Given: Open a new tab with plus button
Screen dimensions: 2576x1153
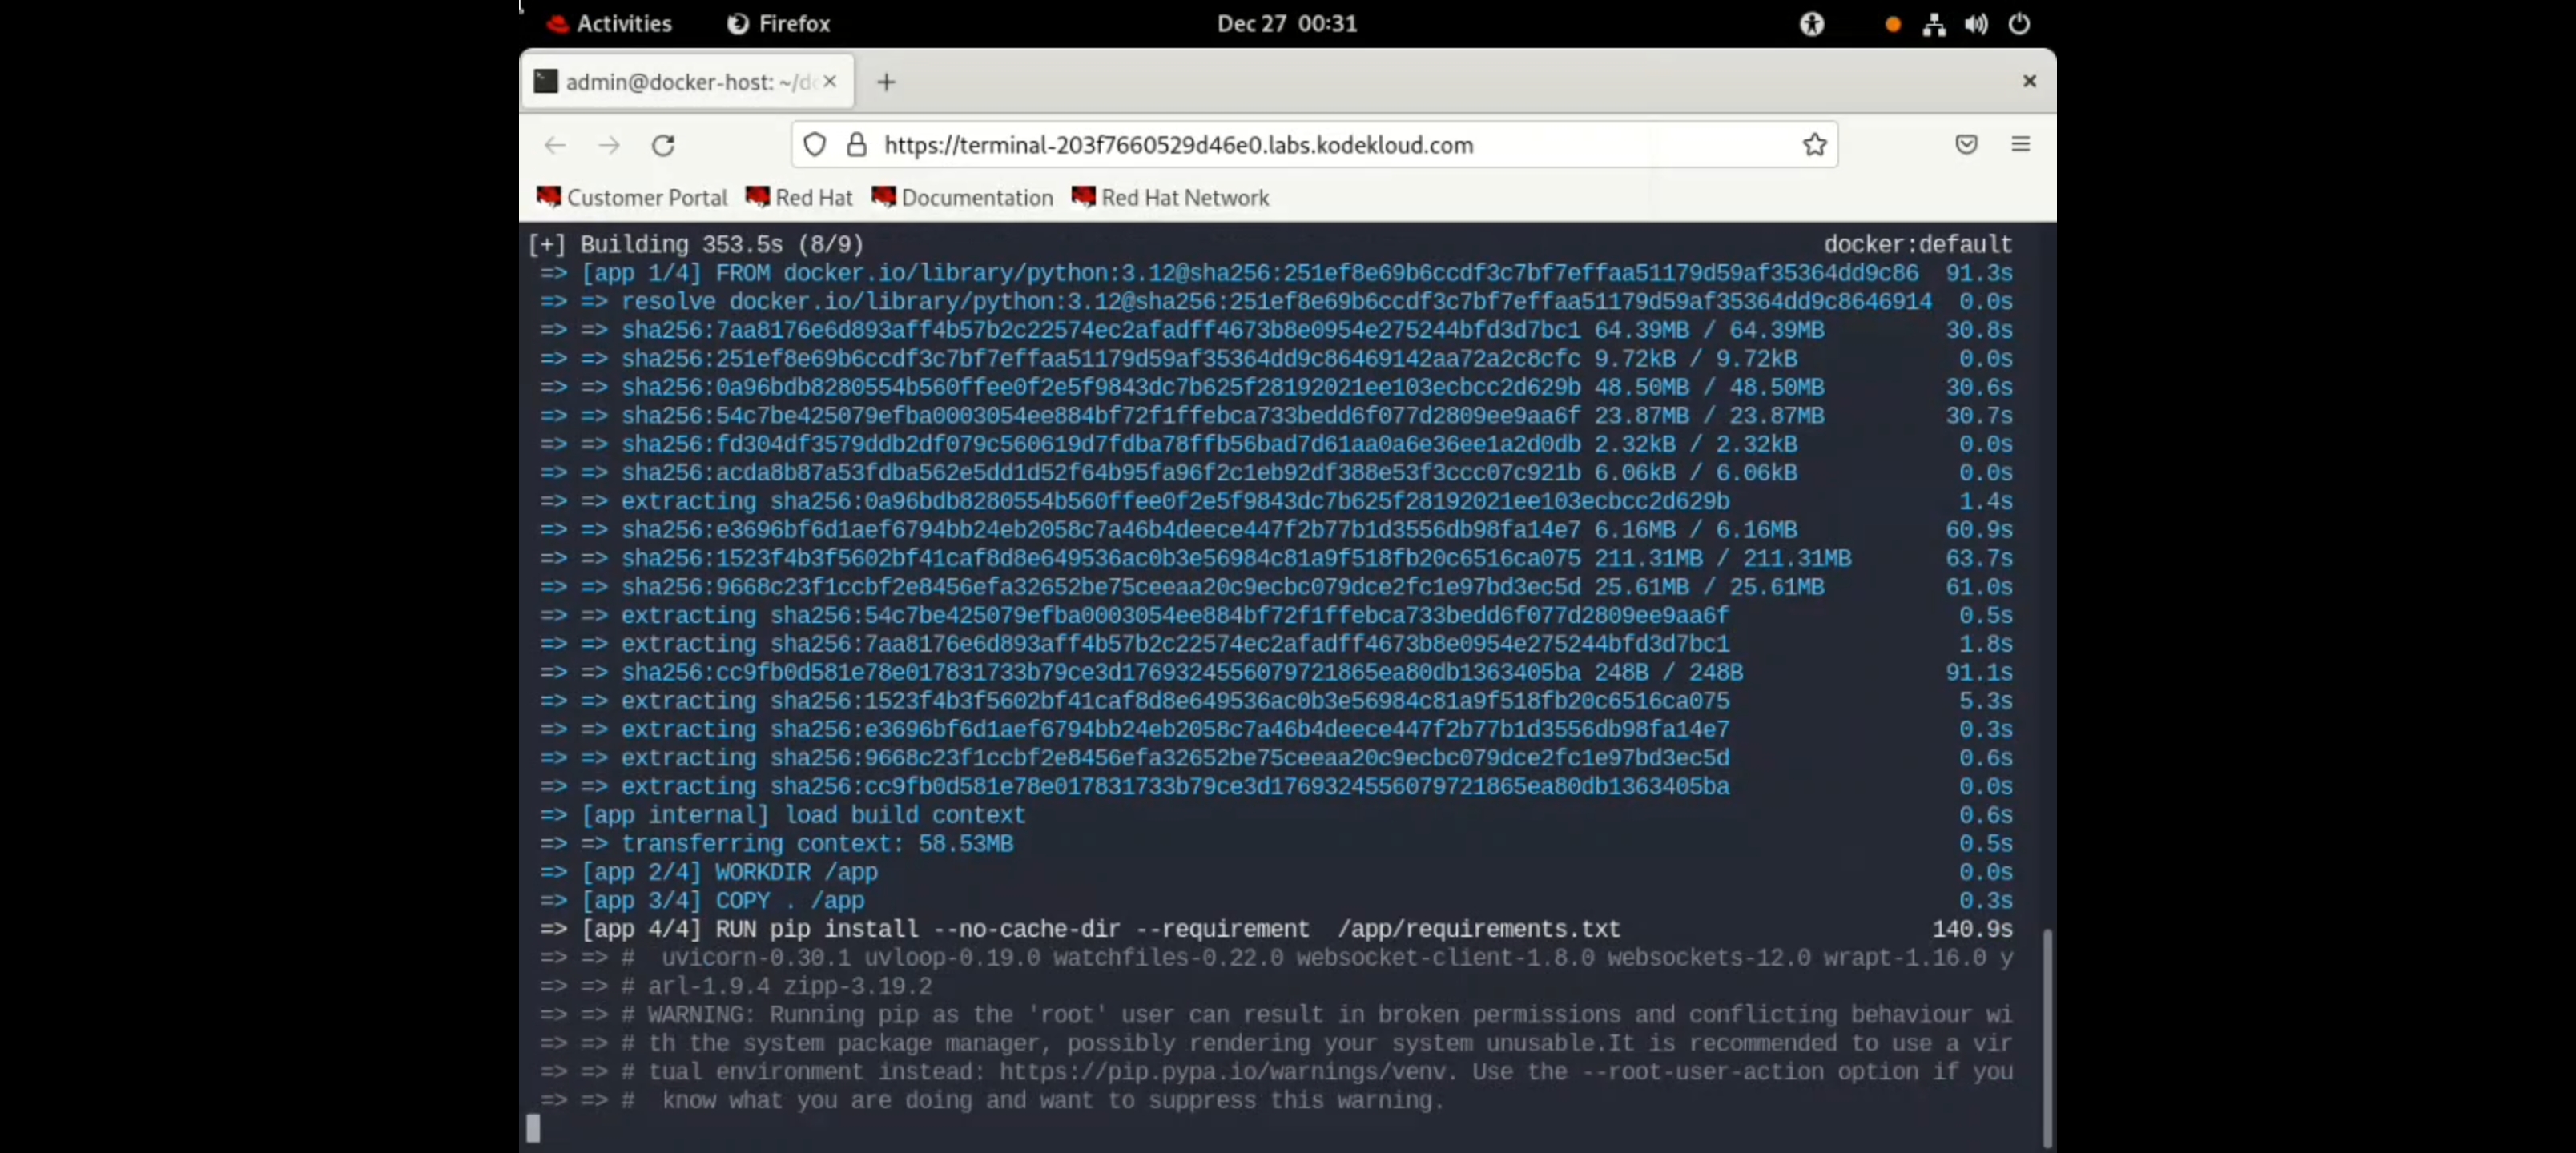Looking at the screenshot, I should (x=885, y=82).
